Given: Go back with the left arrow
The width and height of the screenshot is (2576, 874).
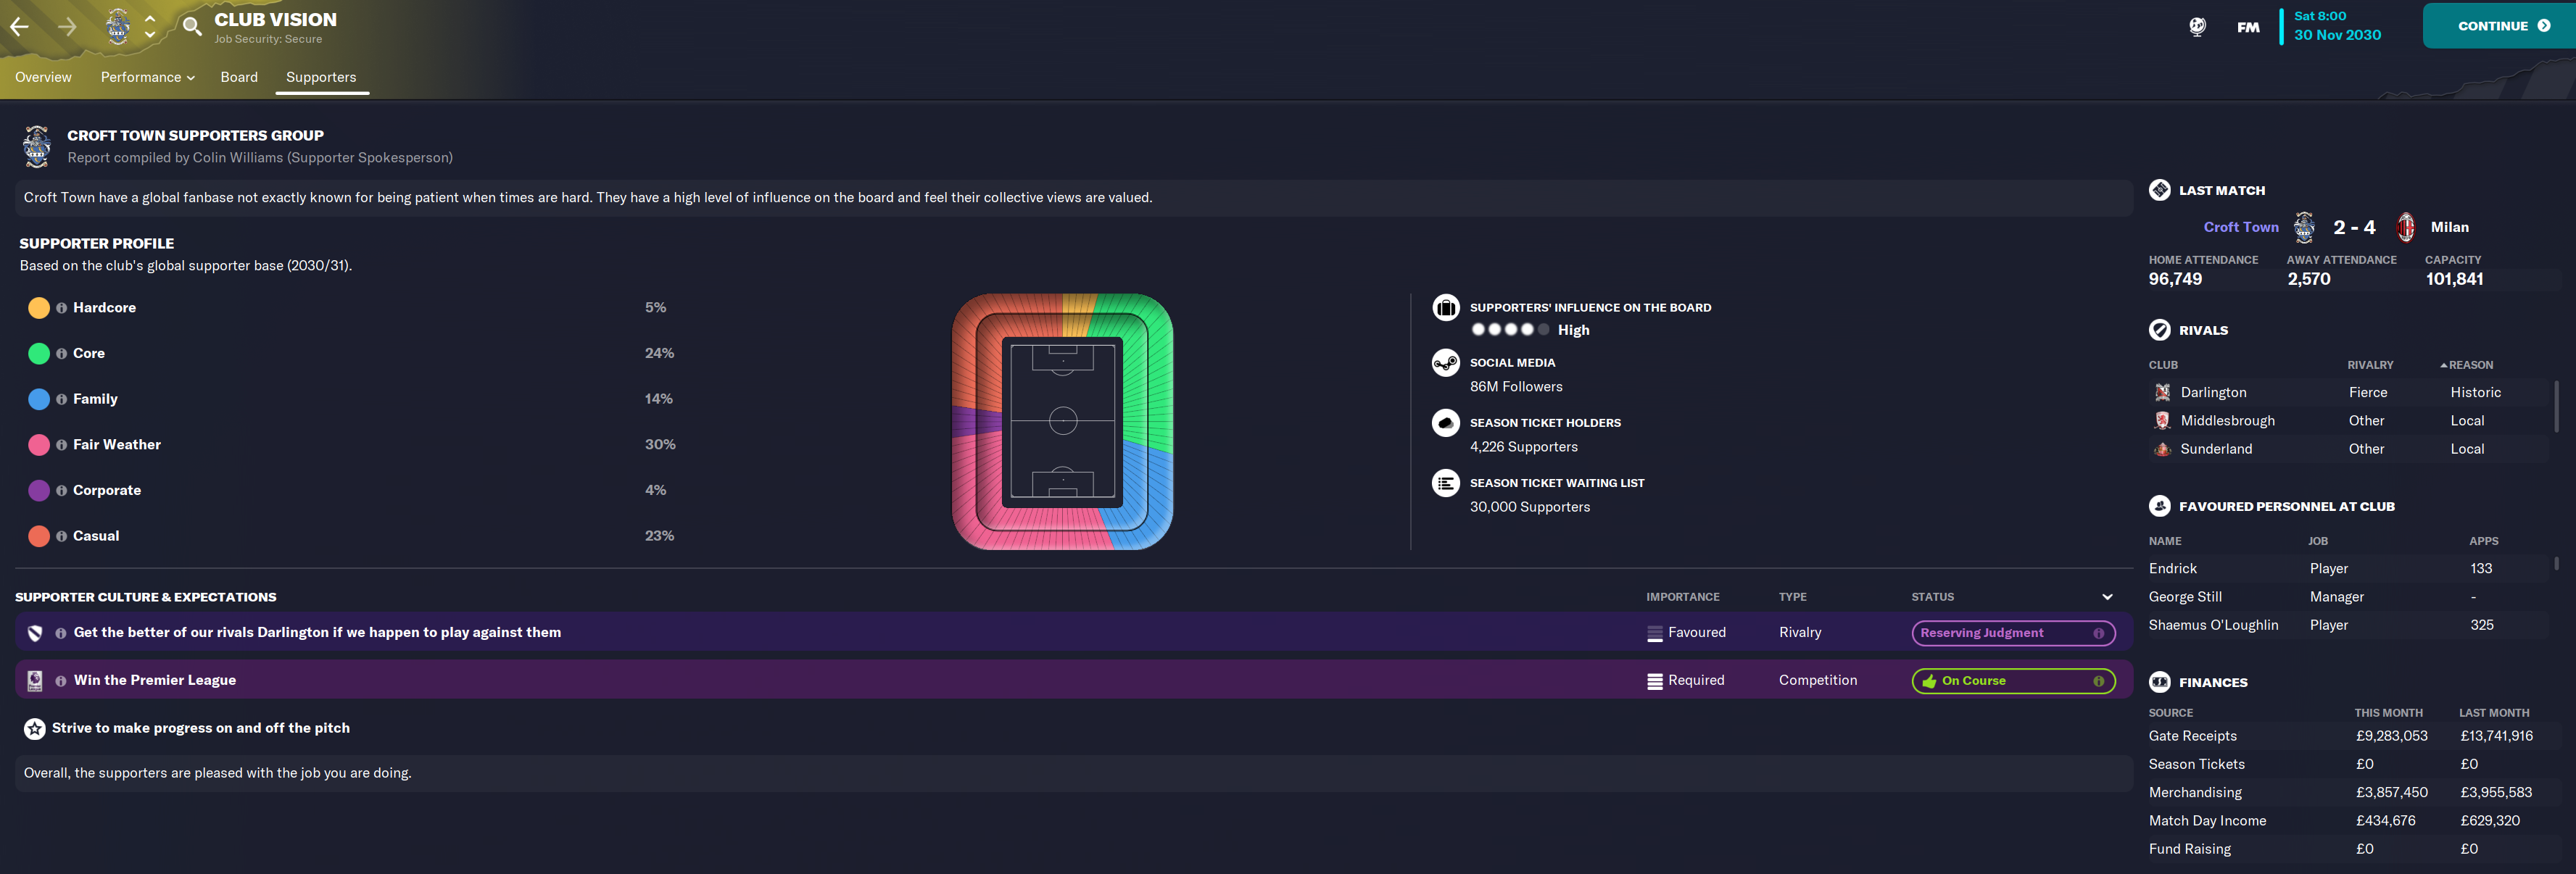Looking at the screenshot, I should coord(19,27).
